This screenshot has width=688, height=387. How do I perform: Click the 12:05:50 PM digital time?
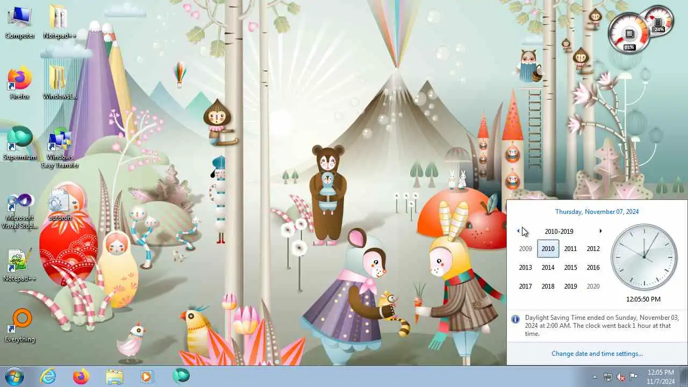click(x=643, y=299)
